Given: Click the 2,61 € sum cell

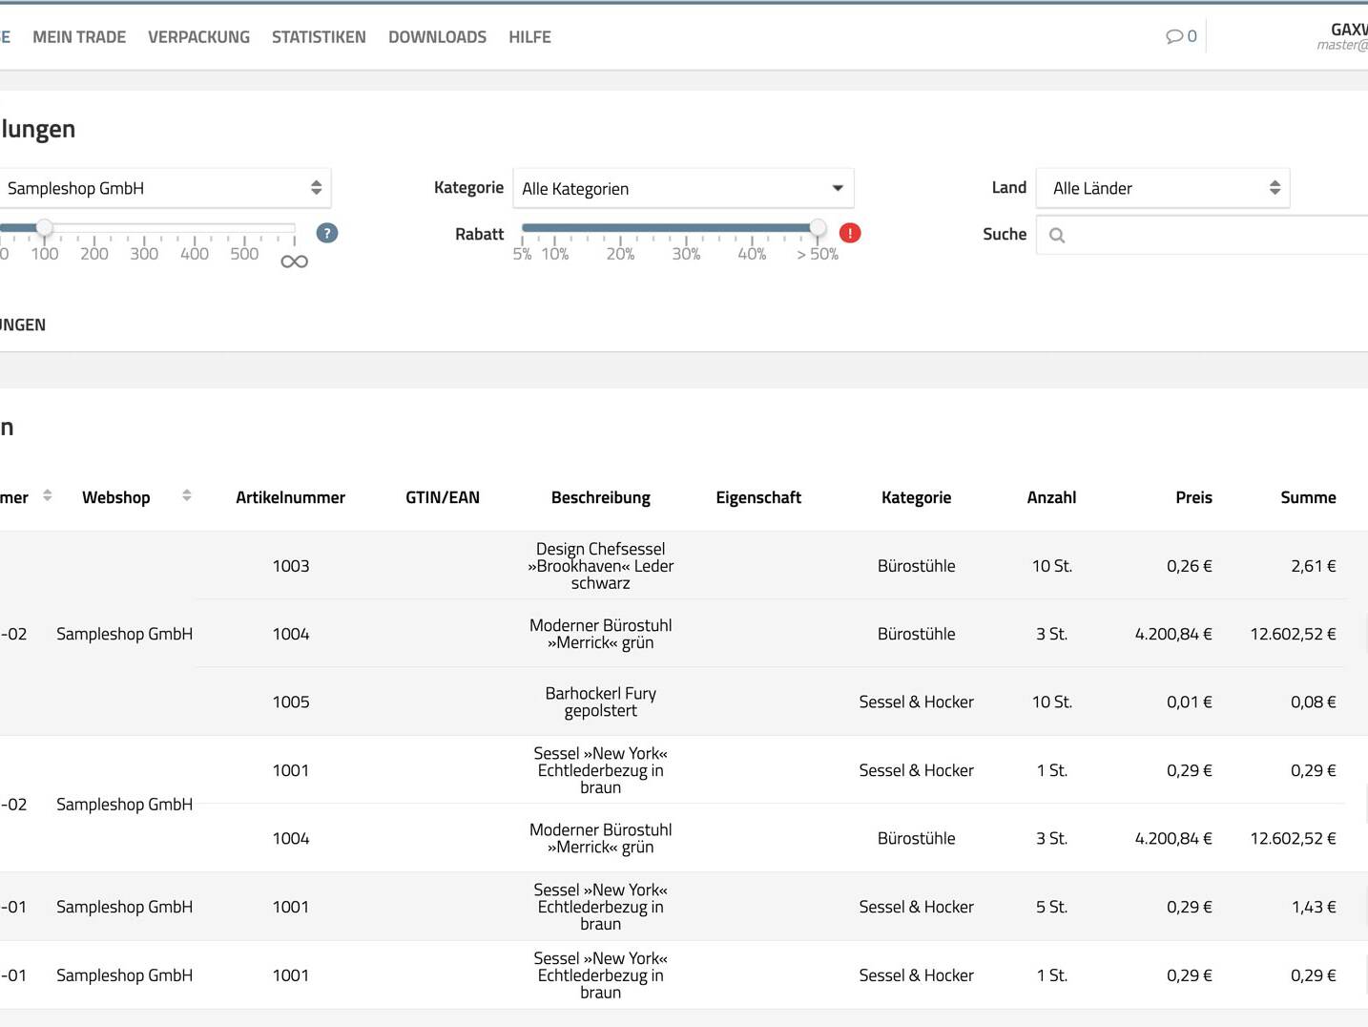Looking at the screenshot, I should pyautogui.click(x=1314, y=566).
